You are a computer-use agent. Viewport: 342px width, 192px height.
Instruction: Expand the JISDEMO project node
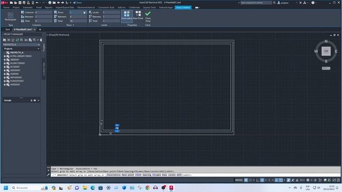5,74
